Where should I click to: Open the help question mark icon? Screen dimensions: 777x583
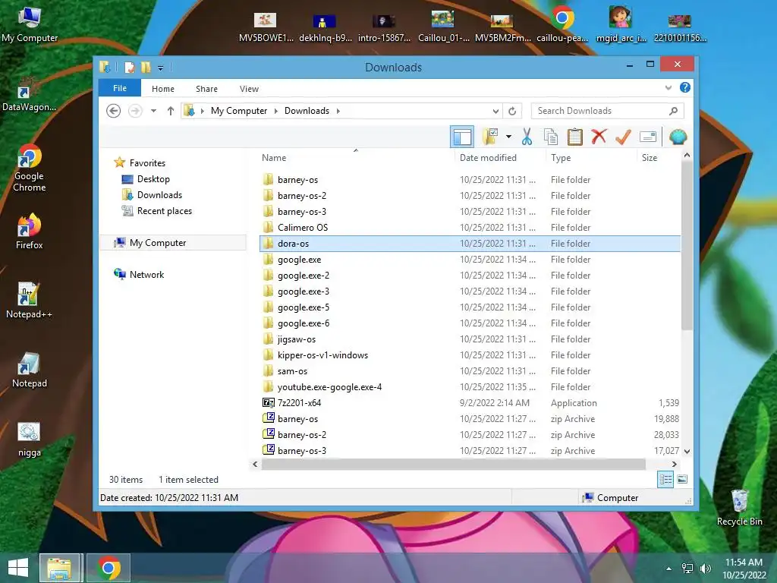(685, 88)
